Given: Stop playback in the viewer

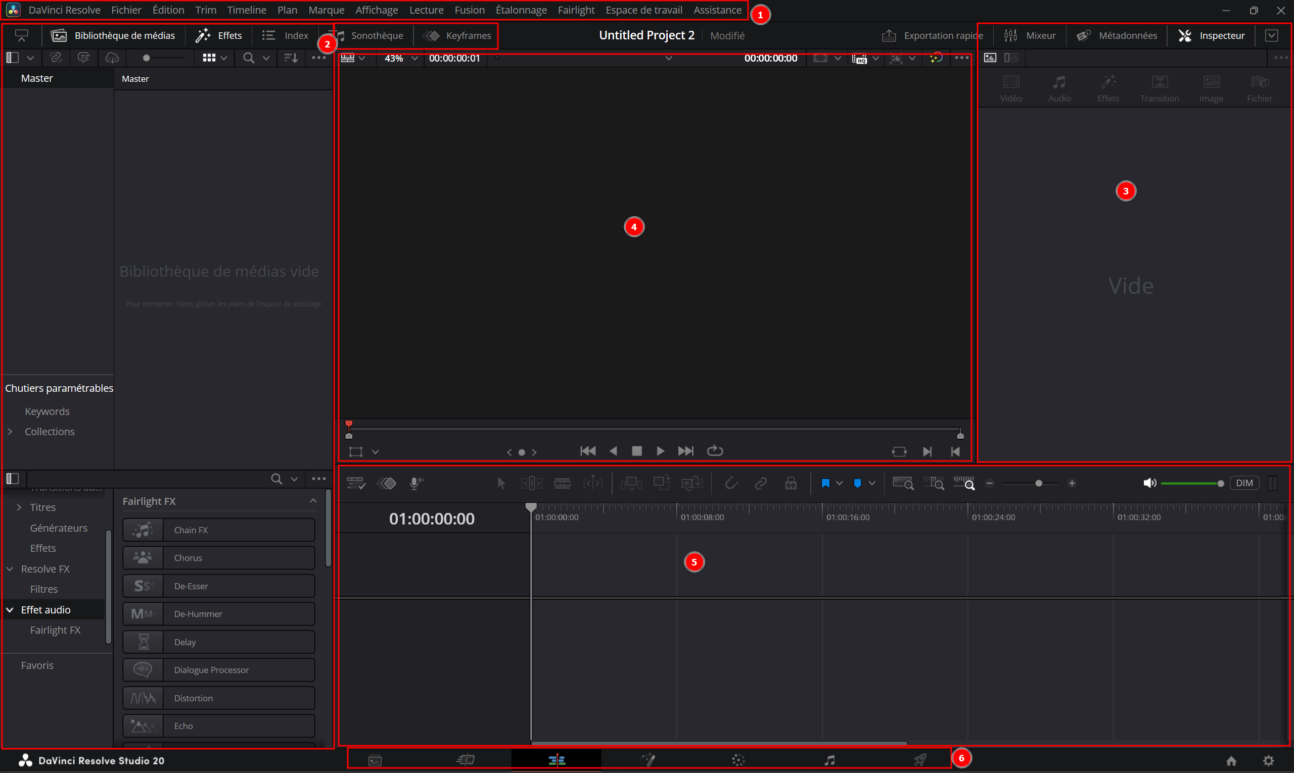Looking at the screenshot, I should [636, 451].
